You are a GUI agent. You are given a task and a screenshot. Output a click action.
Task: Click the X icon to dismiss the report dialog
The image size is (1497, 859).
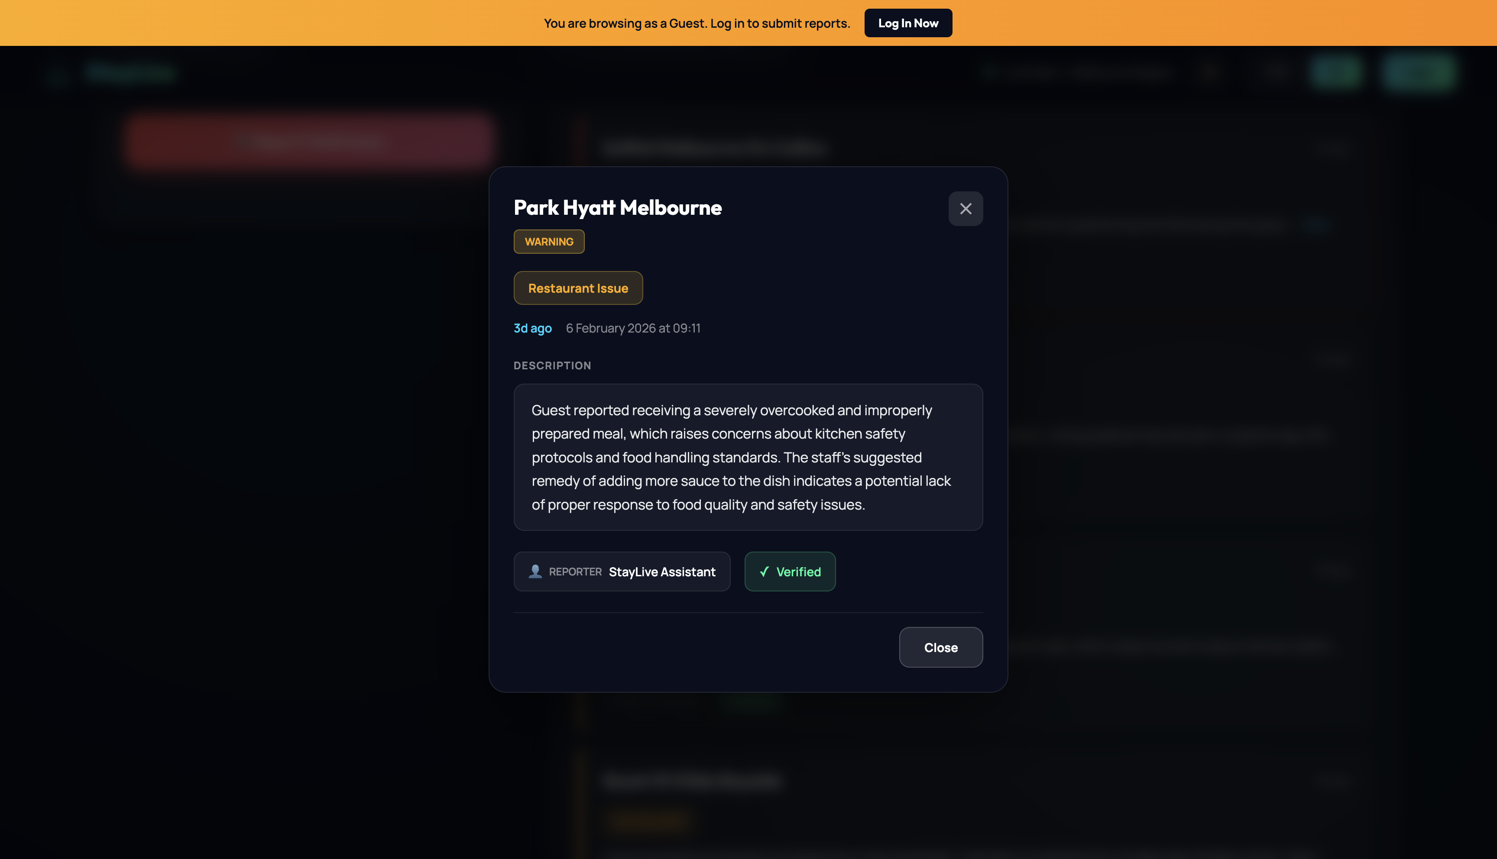966,208
